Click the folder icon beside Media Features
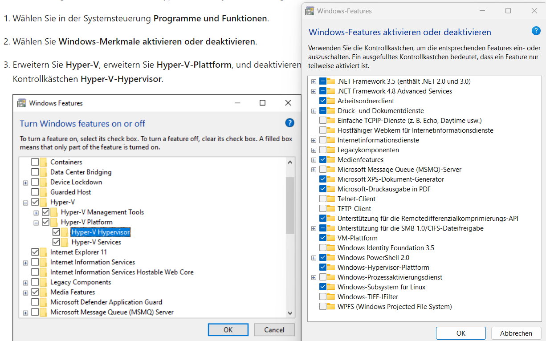This screenshot has width=546, height=341. point(44,292)
